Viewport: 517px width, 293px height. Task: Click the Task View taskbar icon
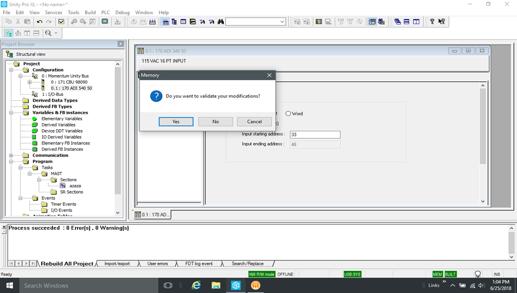(168, 285)
